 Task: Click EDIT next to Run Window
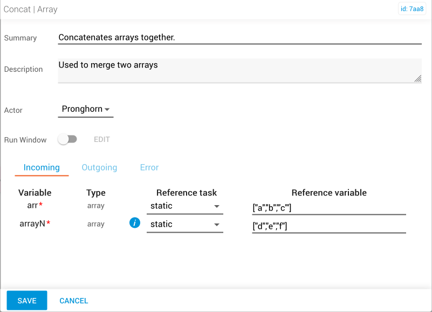pos(102,140)
